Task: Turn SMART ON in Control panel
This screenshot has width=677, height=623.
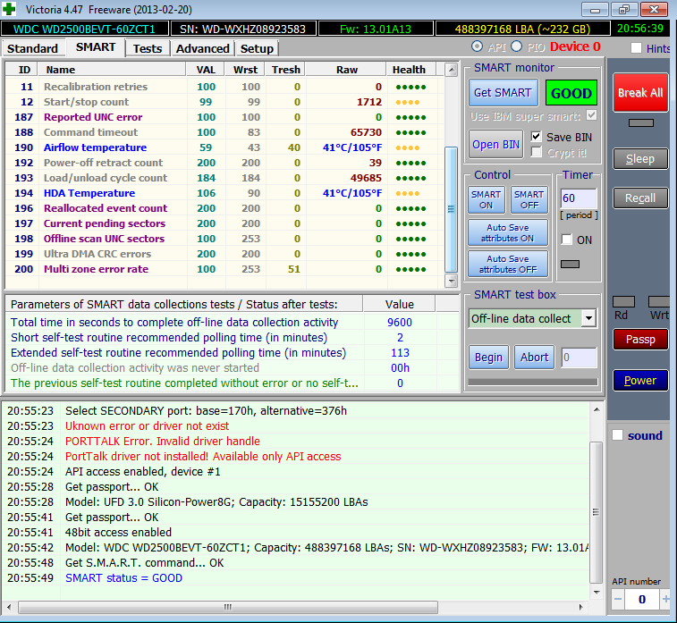Action: 486,199
